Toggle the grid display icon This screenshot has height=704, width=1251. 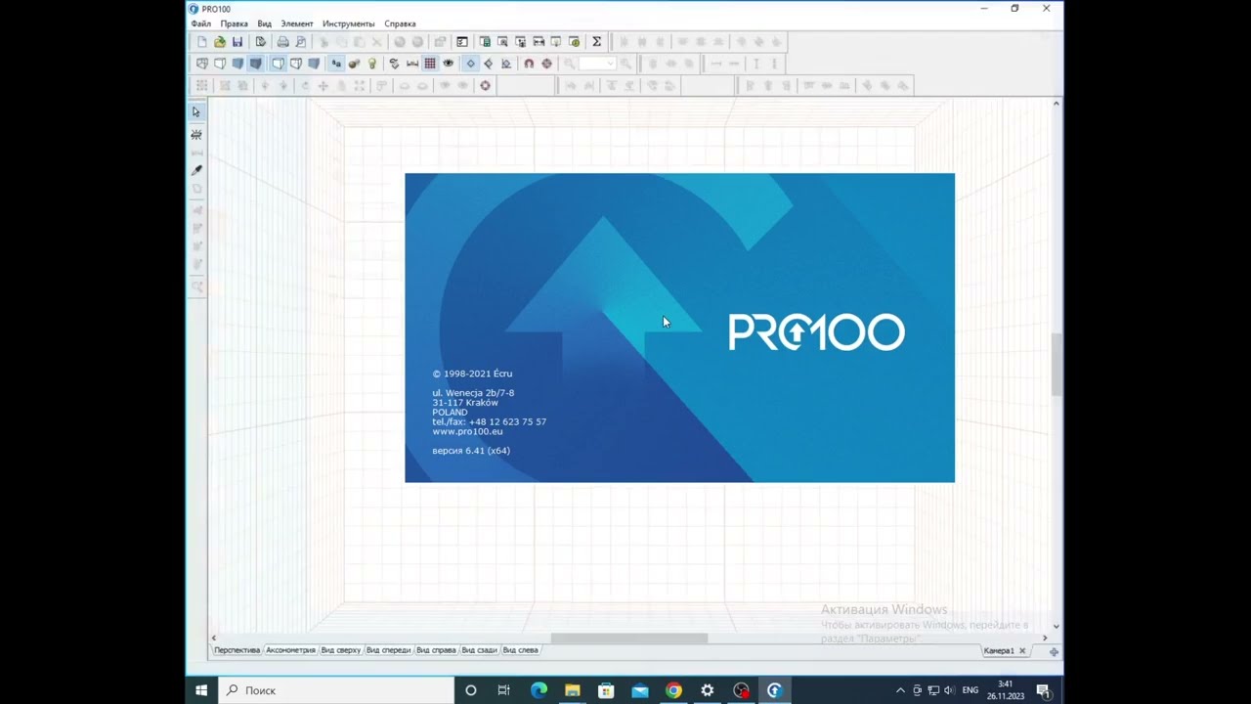[x=430, y=64]
